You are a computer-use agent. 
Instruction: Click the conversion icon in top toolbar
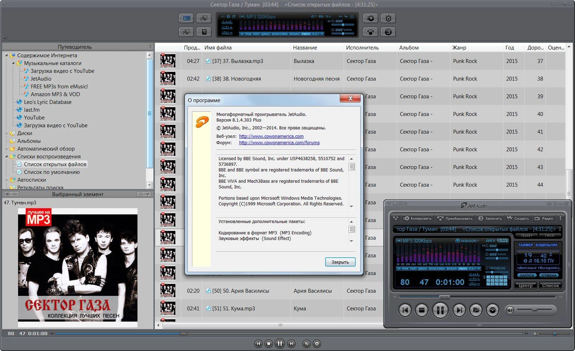tap(371, 32)
